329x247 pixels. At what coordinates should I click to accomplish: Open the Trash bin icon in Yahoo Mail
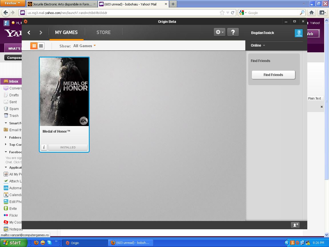pyautogui.click(x=6, y=115)
